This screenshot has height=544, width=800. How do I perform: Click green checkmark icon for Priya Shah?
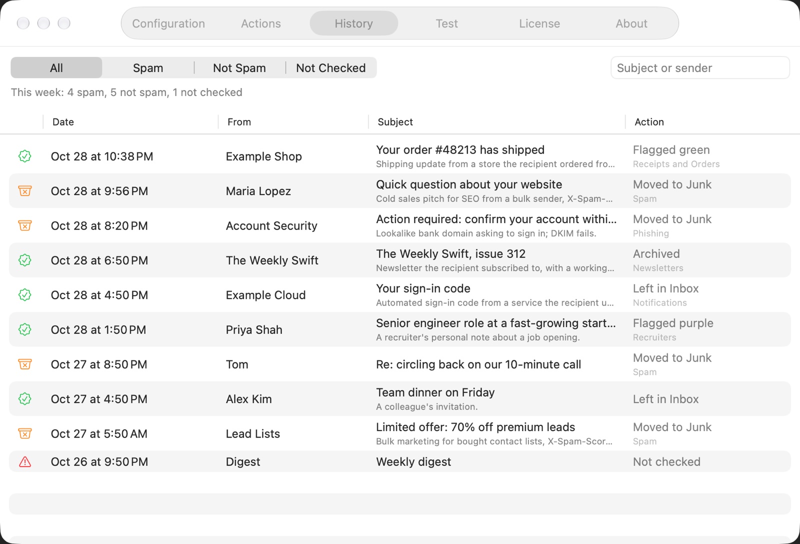pos(25,329)
